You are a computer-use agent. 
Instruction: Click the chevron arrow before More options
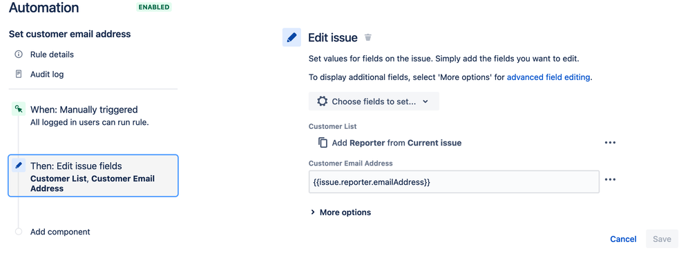coord(313,212)
